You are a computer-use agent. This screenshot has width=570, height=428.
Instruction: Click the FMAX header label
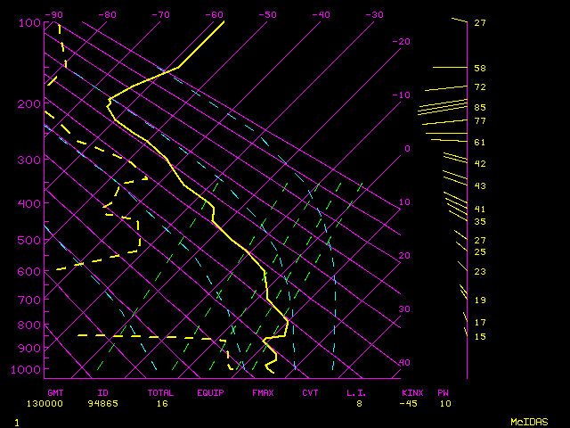pos(263,392)
